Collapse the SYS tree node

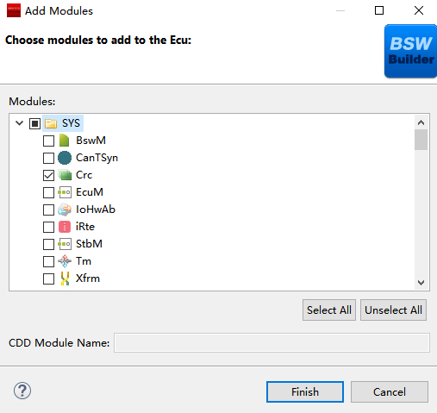[x=19, y=123]
